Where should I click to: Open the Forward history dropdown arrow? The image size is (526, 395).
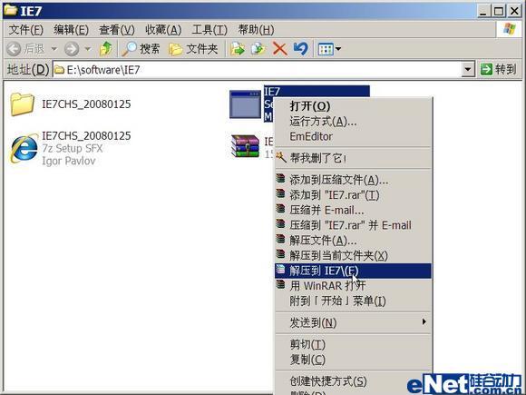tap(88, 49)
